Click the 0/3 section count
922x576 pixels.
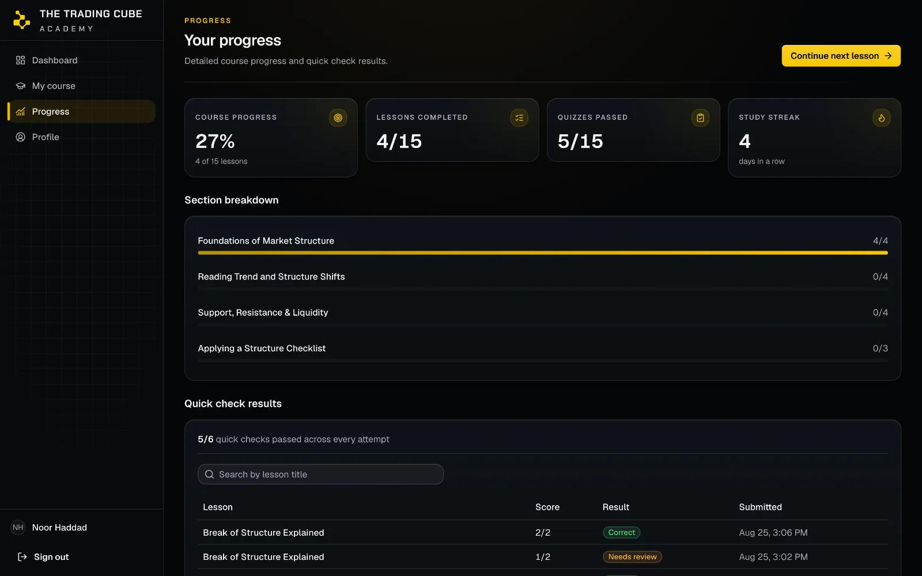pyautogui.click(x=880, y=348)
